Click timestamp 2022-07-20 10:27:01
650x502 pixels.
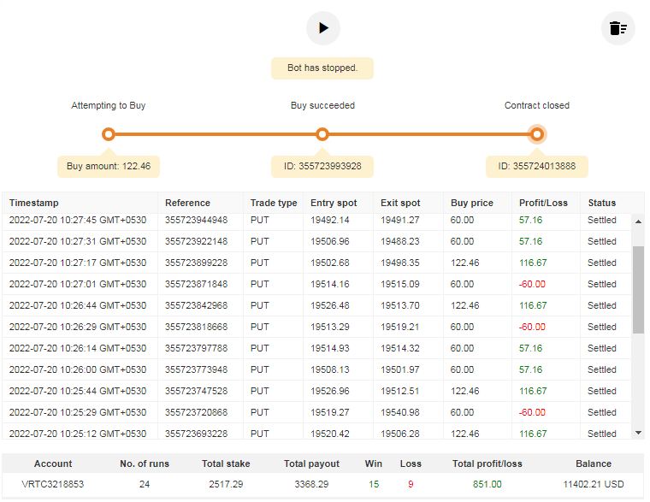click(x=78, y=284)
